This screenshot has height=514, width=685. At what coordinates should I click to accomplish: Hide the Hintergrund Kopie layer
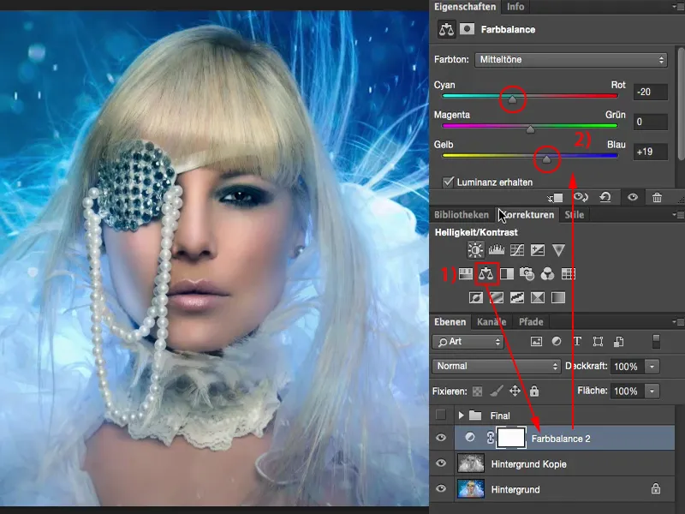(x=441, y=463)
